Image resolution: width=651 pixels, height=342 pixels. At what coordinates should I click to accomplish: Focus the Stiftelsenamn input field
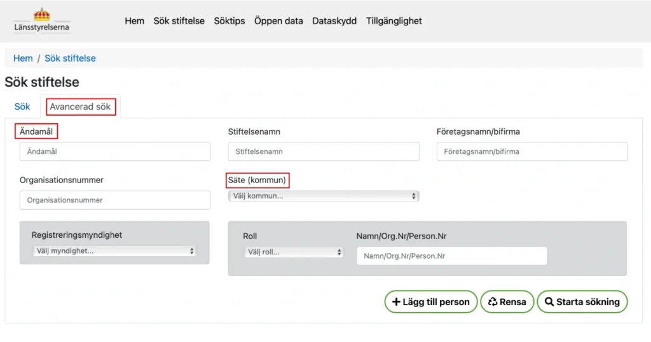pos(324,152)
